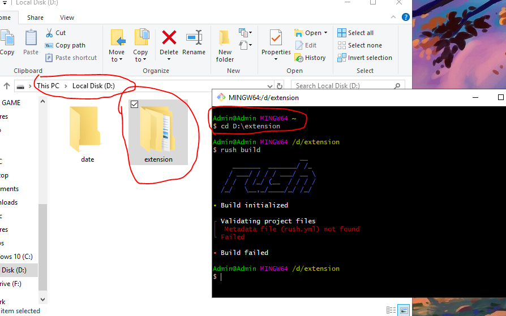The height and width of the screenshot is (316, 506).
Task: Open the blue Help question icon
Action: coord(406,17)
